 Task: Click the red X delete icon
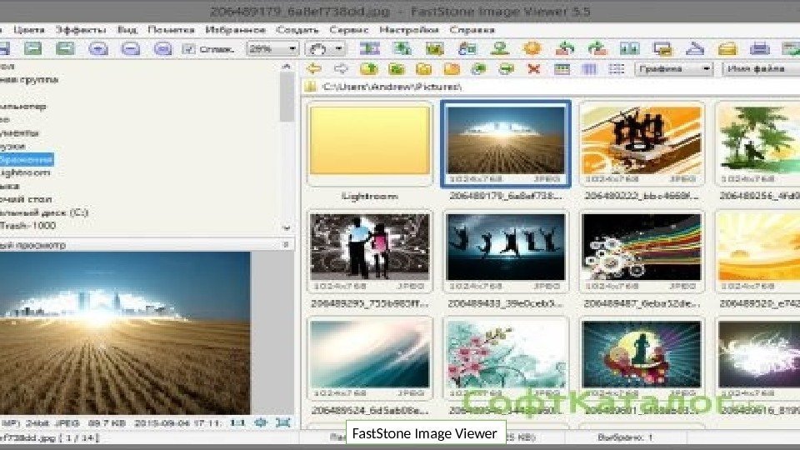533,68
